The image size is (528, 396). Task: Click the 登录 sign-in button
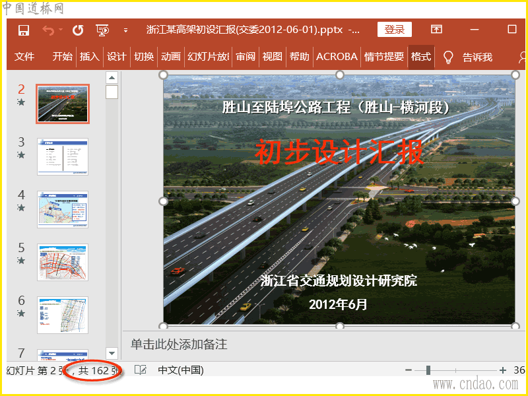point(394,30)
